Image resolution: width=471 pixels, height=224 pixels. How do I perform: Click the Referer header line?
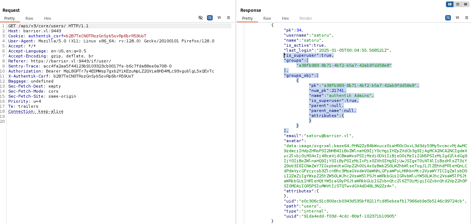60,61
